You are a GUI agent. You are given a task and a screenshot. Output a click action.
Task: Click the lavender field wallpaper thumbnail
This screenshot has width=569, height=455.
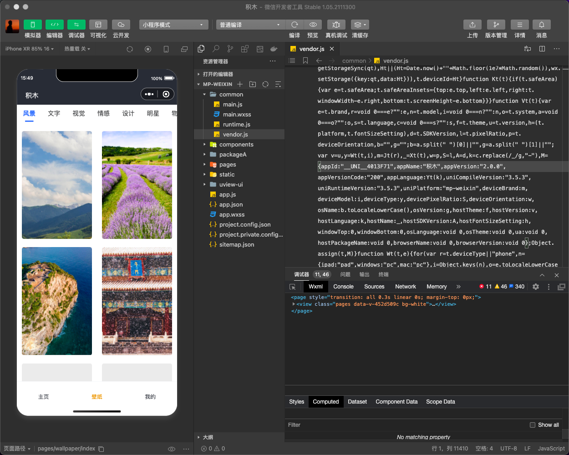click(137, 185)
